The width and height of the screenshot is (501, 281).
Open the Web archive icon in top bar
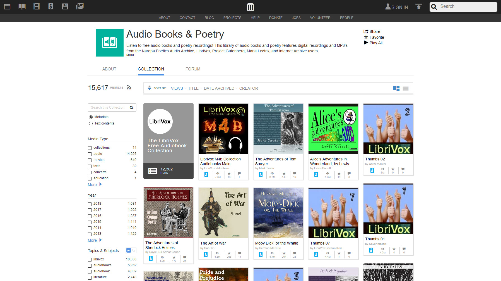point(7,6)
